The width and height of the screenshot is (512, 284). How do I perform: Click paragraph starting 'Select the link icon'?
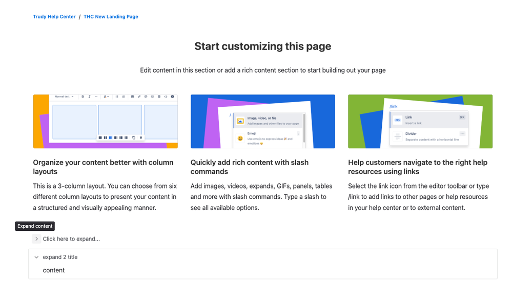(x=419, y=197)
